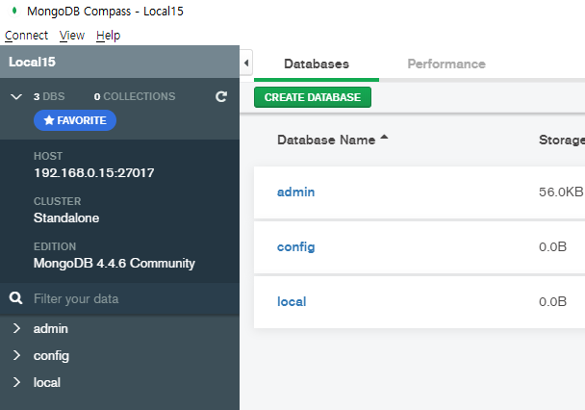The width and height of the screenshot is (585, 410).
Task: Click the MongoDB Compass leaf logo icon
Action: coord(14,11)
